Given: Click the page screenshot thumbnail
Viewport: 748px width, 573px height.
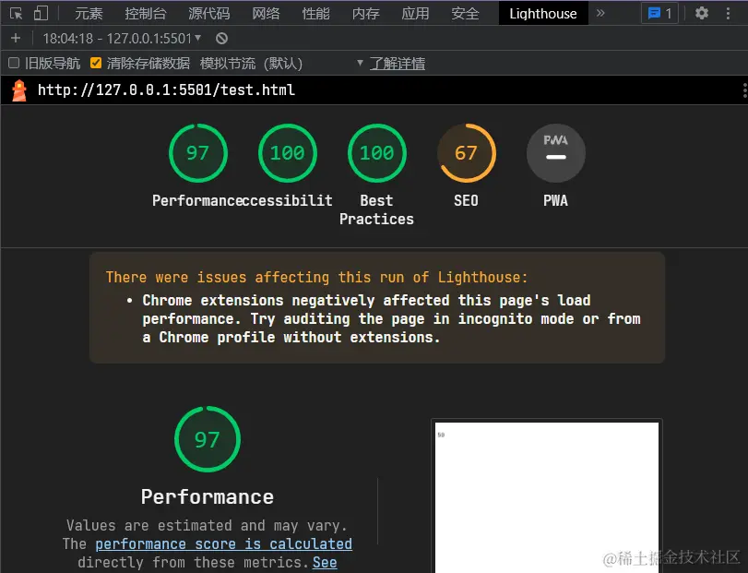Looking at the screenshot, I should [547, 496].
